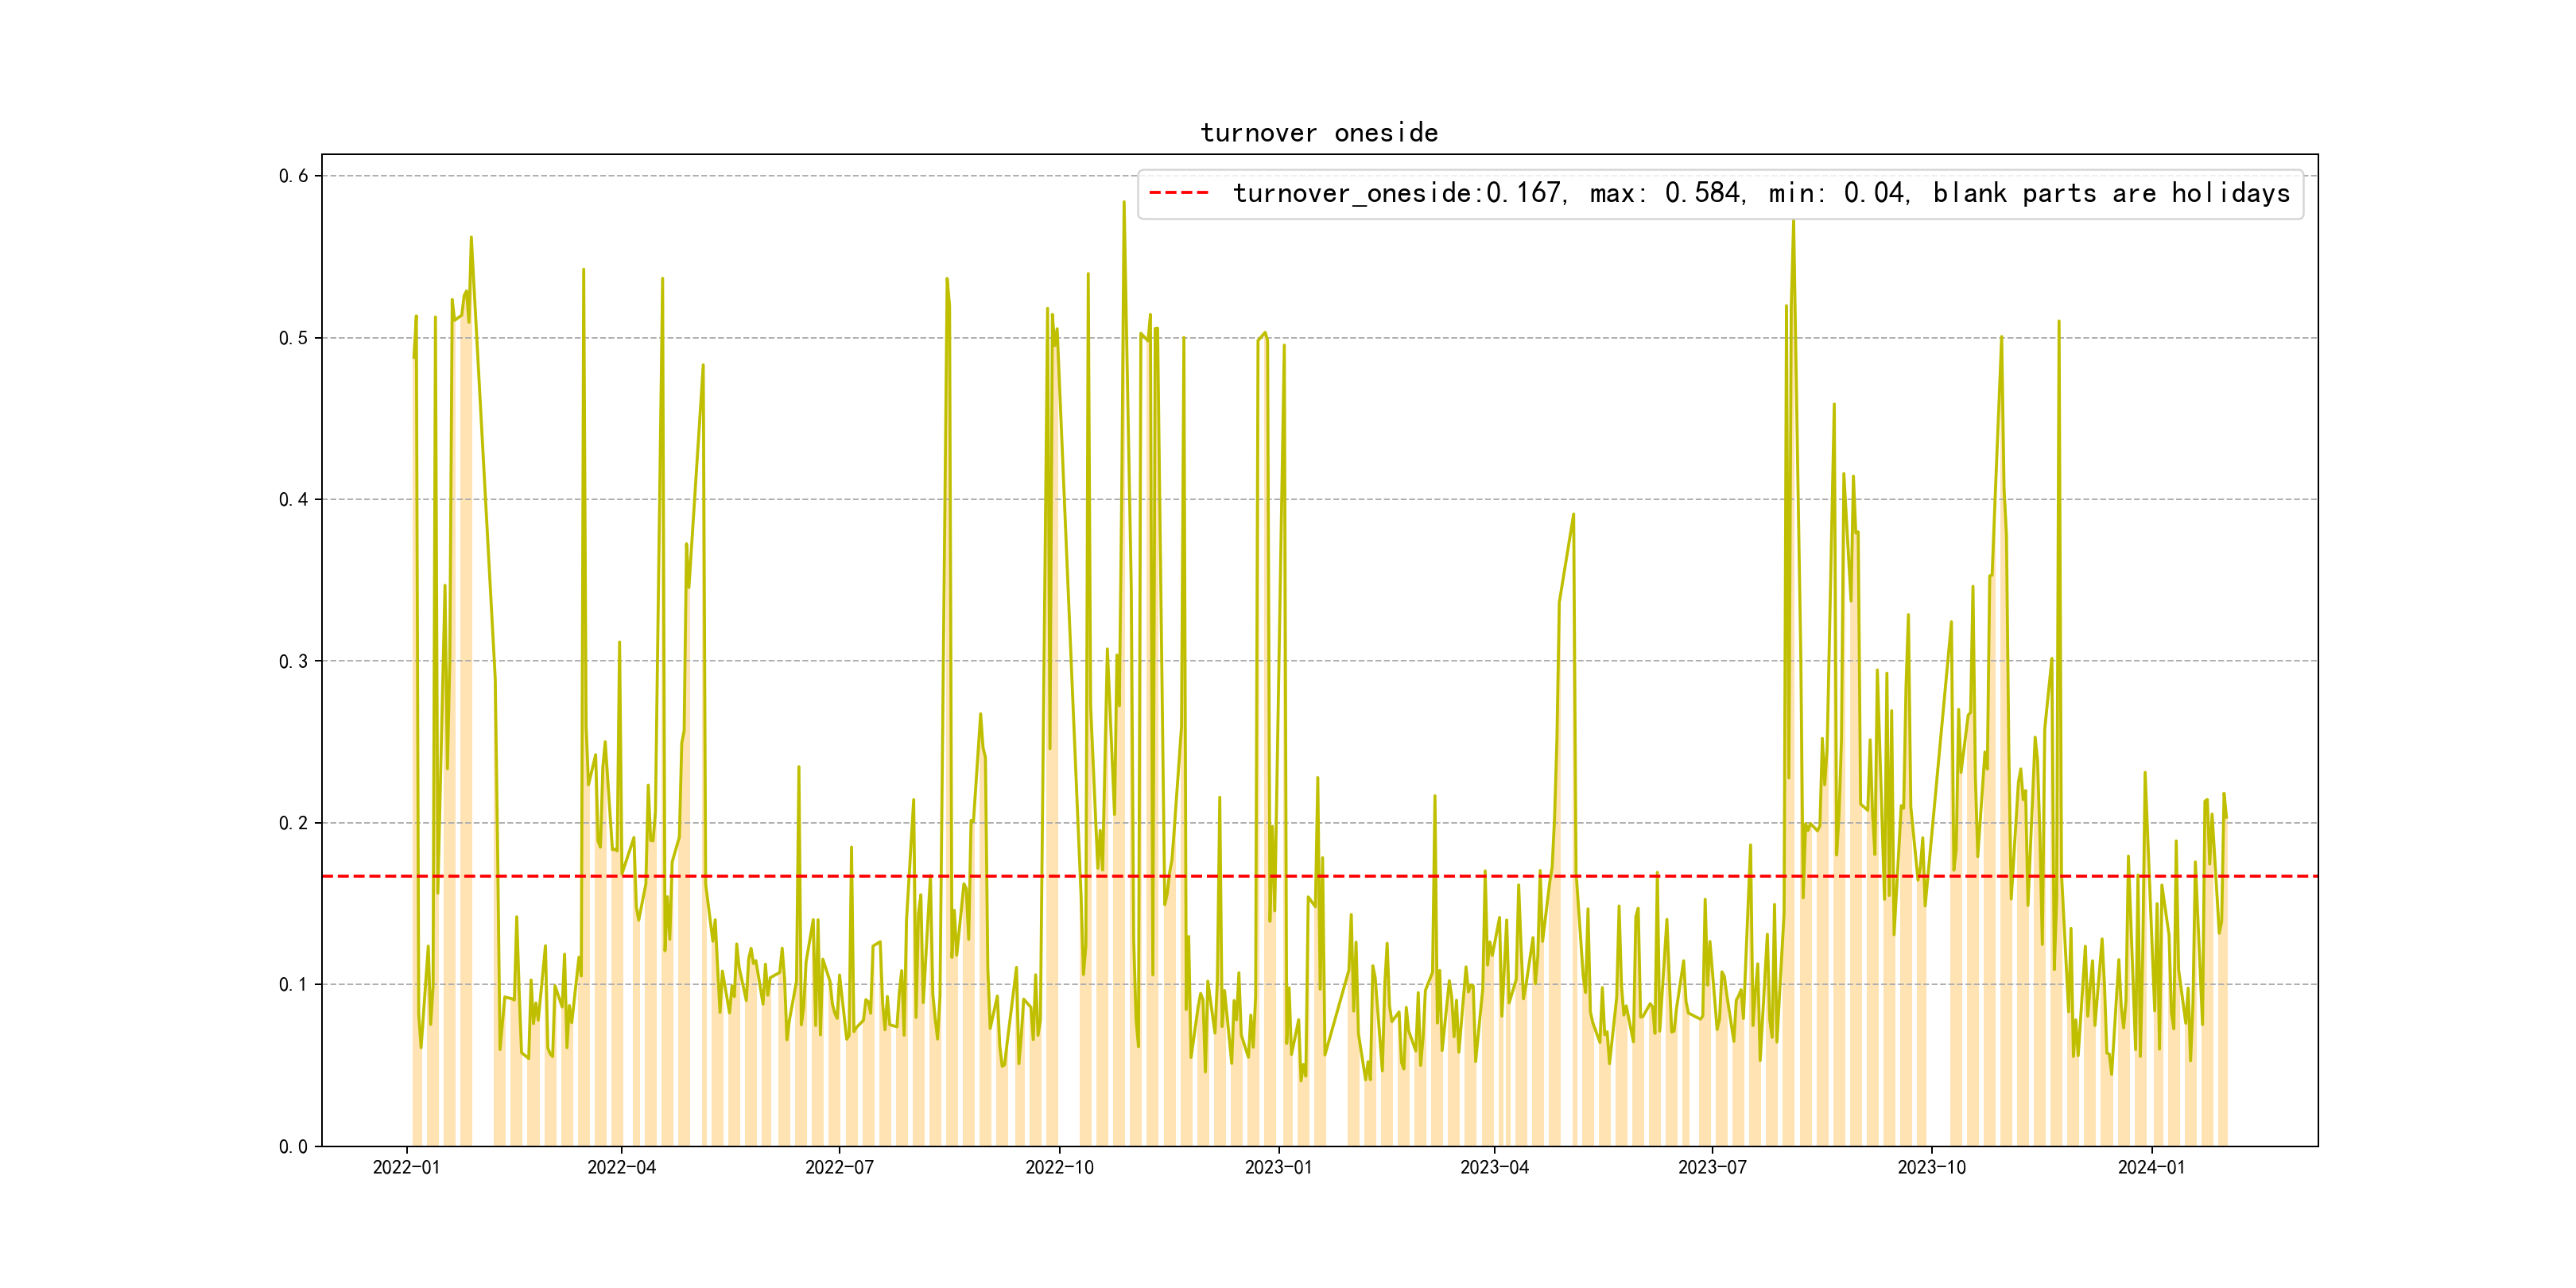Screen dimensions: 2576x1288
Task: Click the 0.2 y-axis tick label
Action: (x=293, y=823)
